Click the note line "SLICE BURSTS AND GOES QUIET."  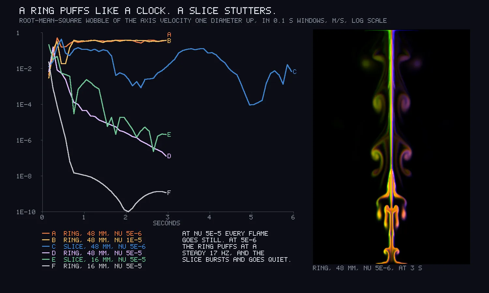[x=237, y=259]
